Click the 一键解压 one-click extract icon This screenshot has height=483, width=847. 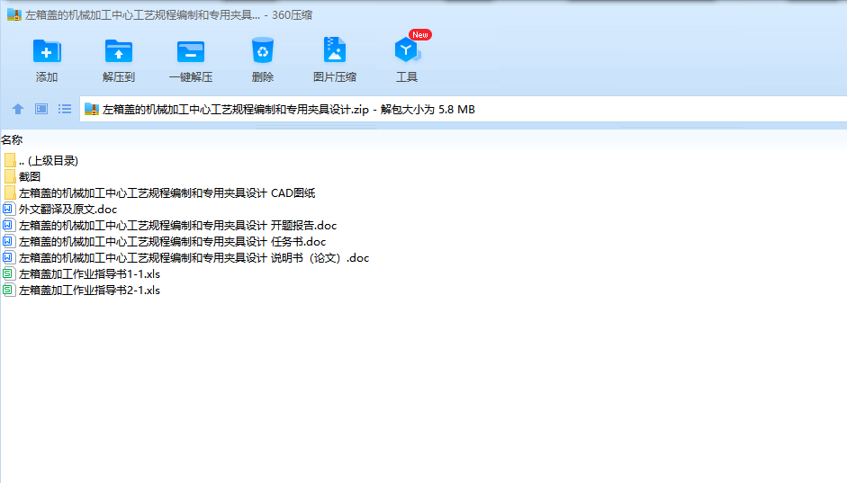click(x=191, y=52)
